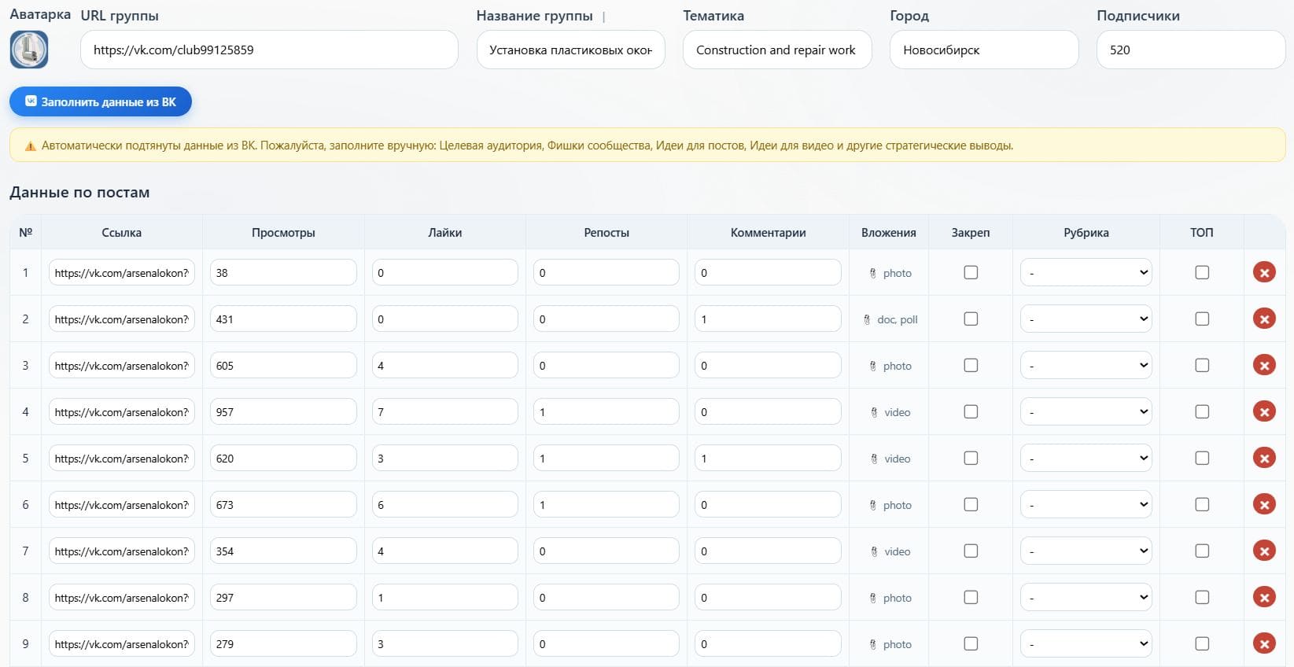The height and width of the screenshot is (667, 1294).
Task: Open Рубрика selector in row 9
Action: [x=1086, y=643]
